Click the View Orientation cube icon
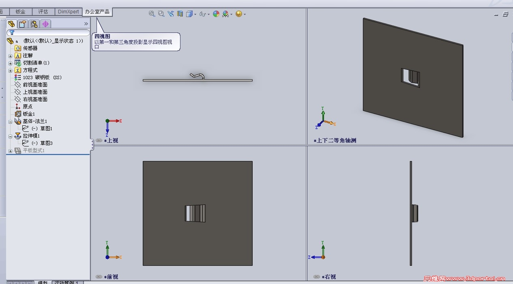 click(190, 13)
